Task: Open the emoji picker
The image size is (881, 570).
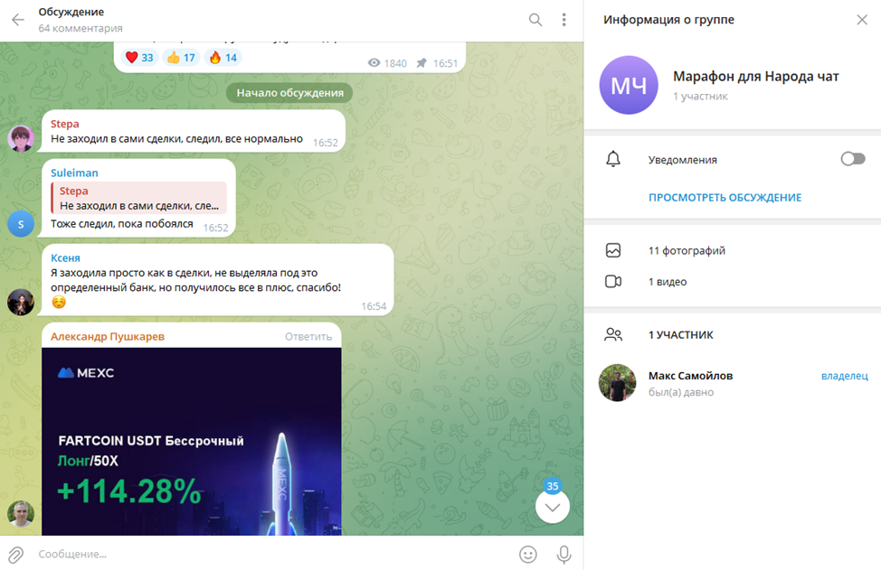Action: click(528, 554)
